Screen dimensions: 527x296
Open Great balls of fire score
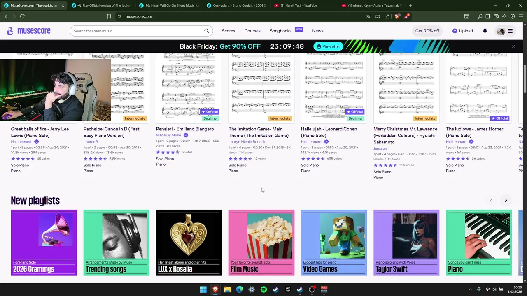click(40, 132)
